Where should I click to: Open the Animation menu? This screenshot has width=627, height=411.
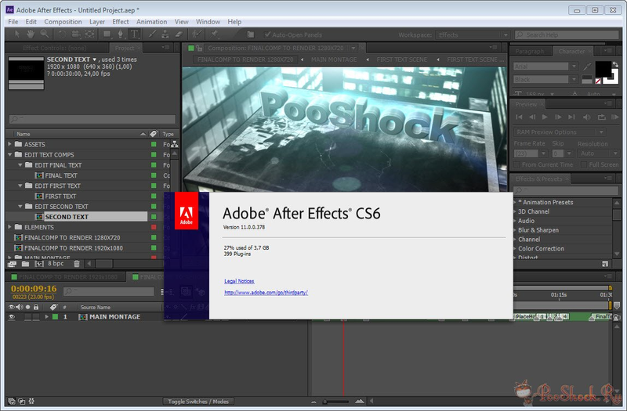point(151,22)
